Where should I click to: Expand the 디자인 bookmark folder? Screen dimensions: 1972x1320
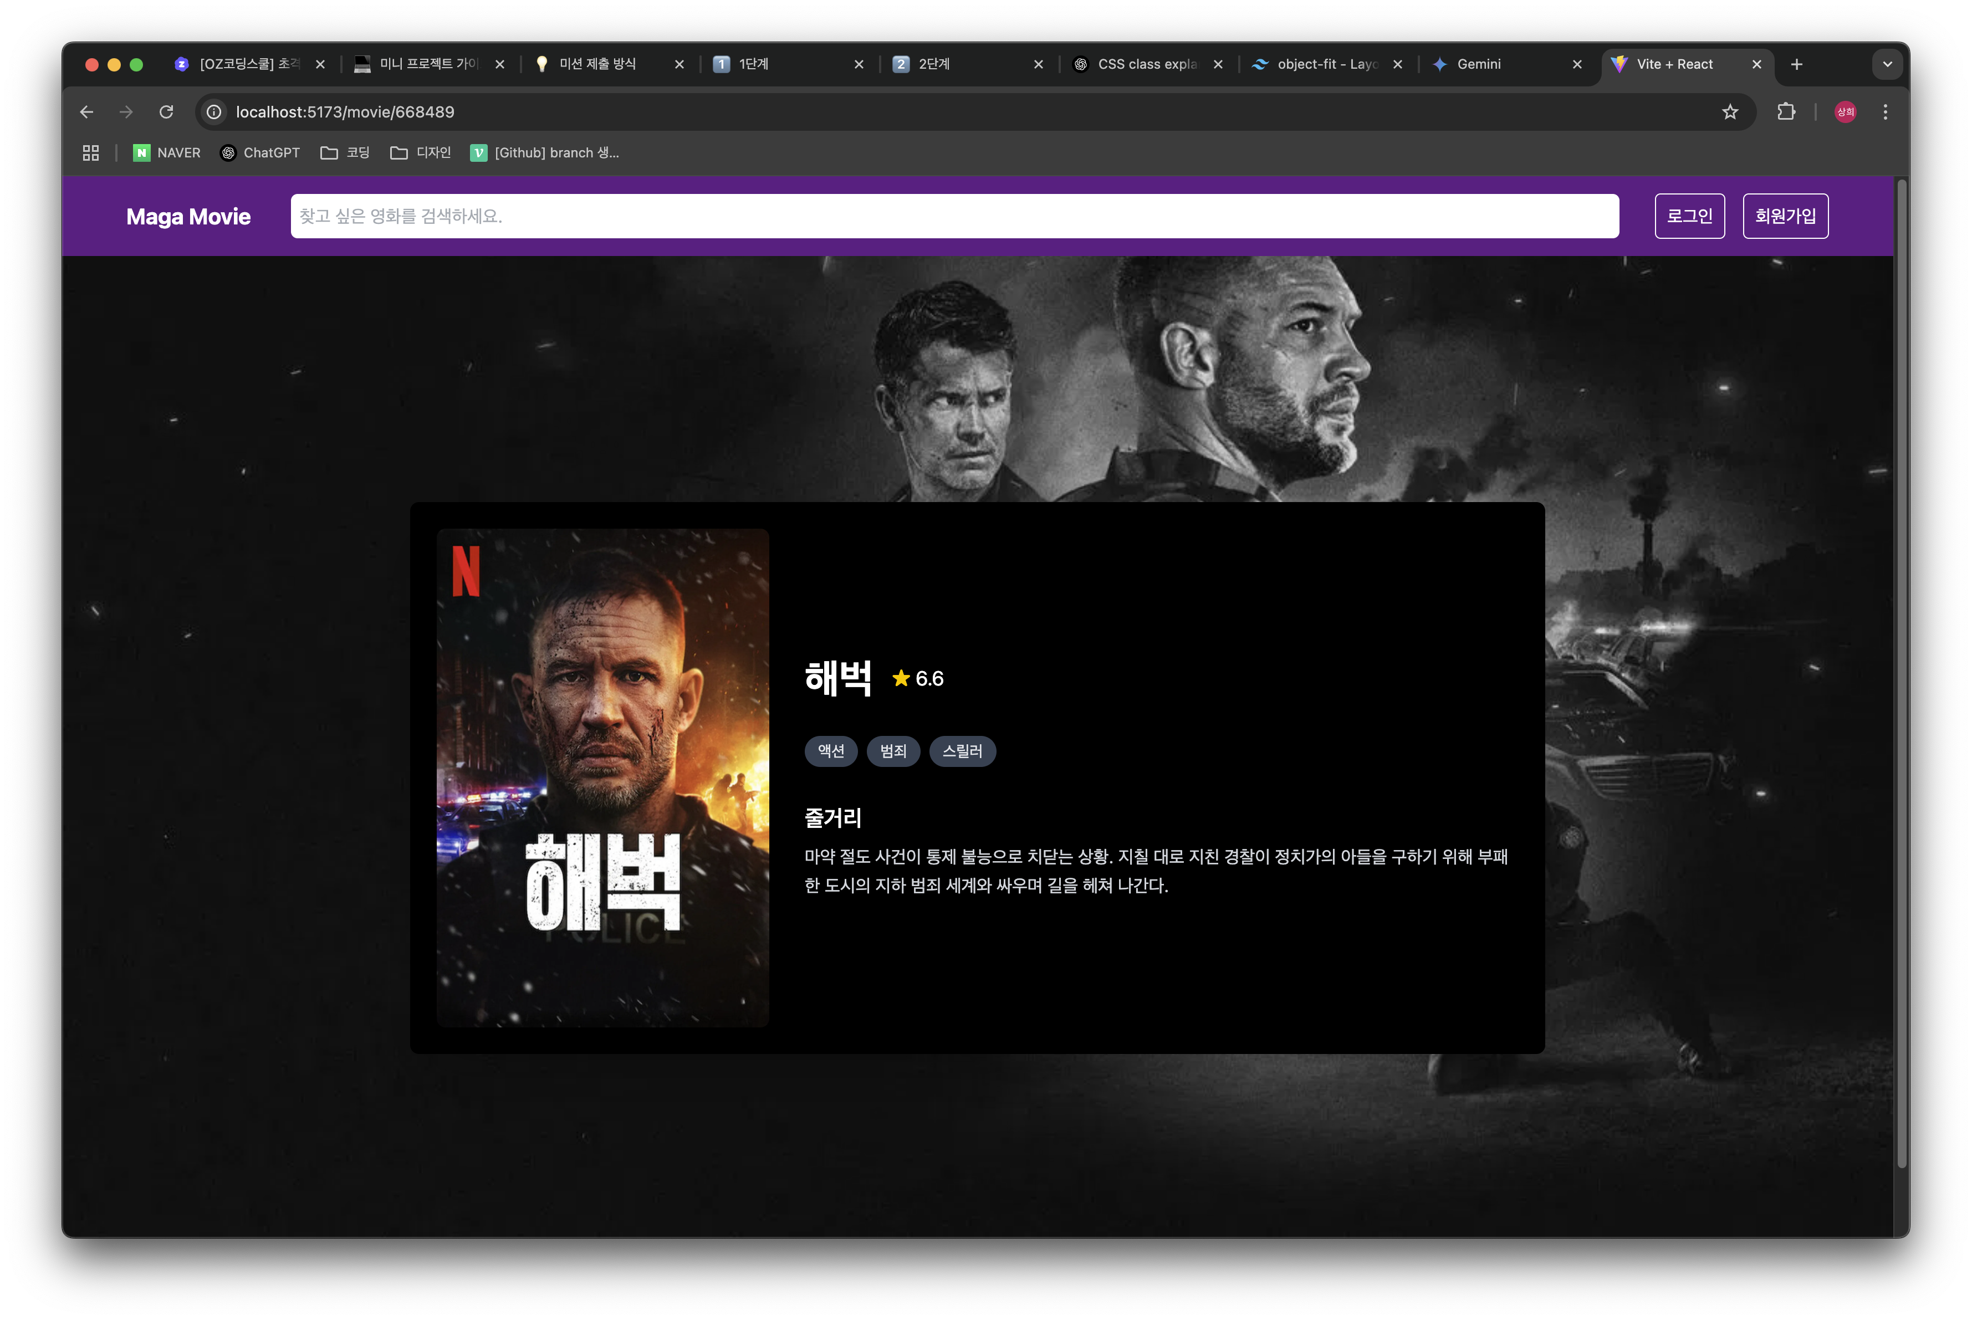(x=421, y=152)
